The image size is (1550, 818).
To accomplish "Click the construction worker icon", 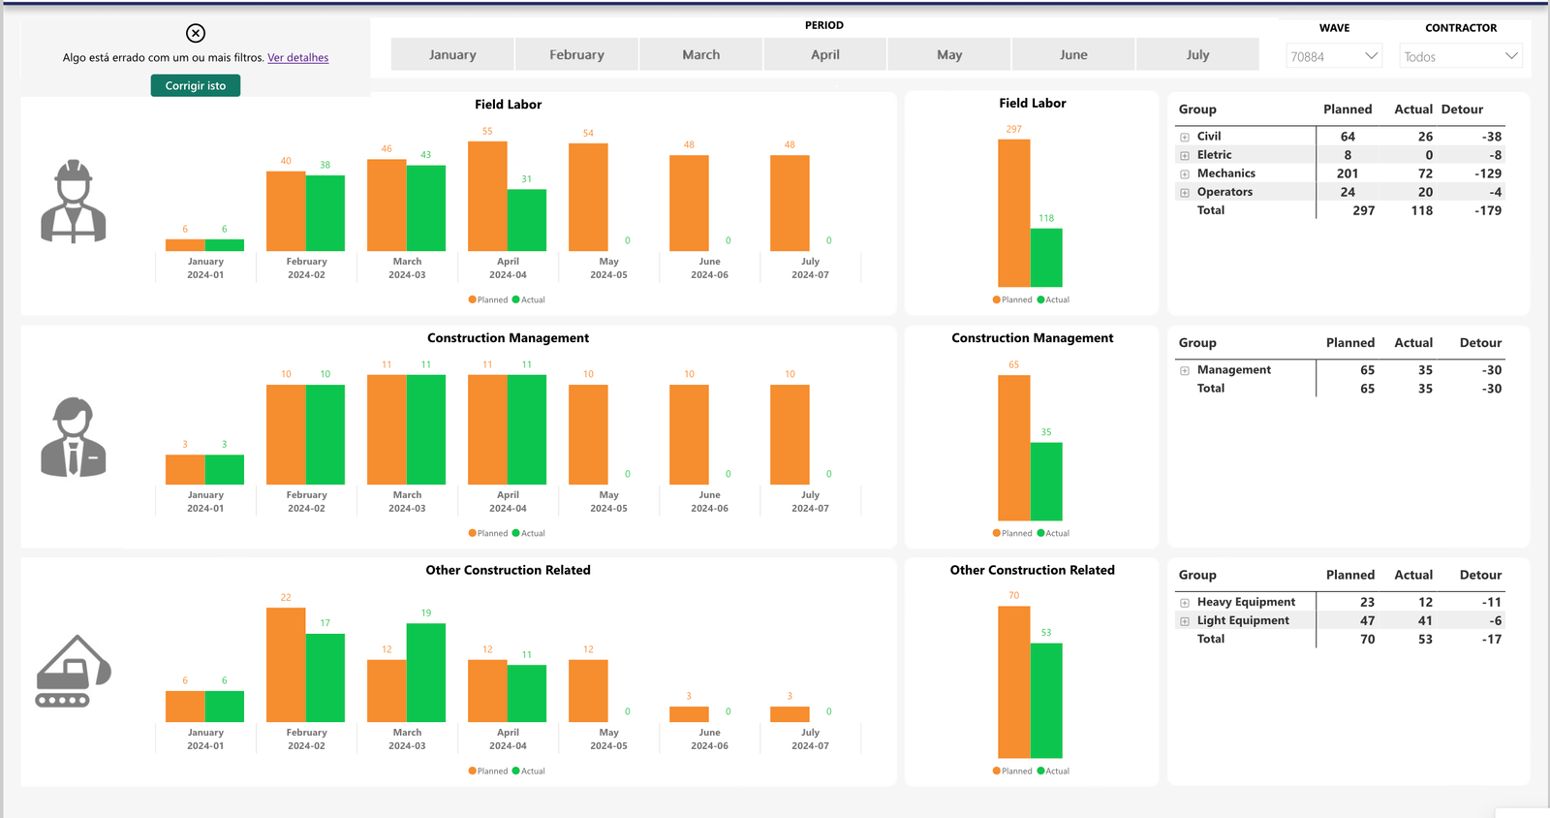I will [74, 202].
